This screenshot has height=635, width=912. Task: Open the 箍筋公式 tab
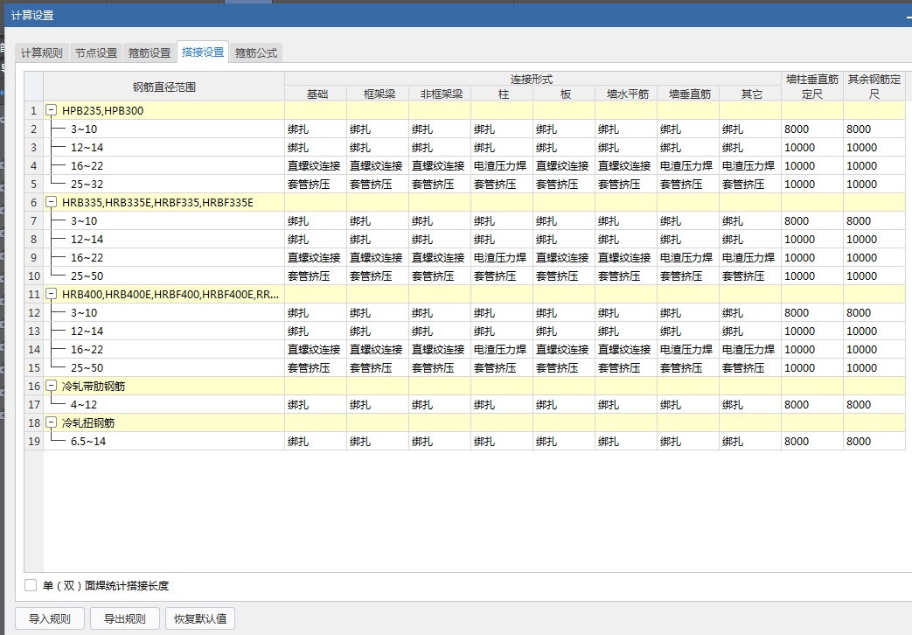(256, 52)
